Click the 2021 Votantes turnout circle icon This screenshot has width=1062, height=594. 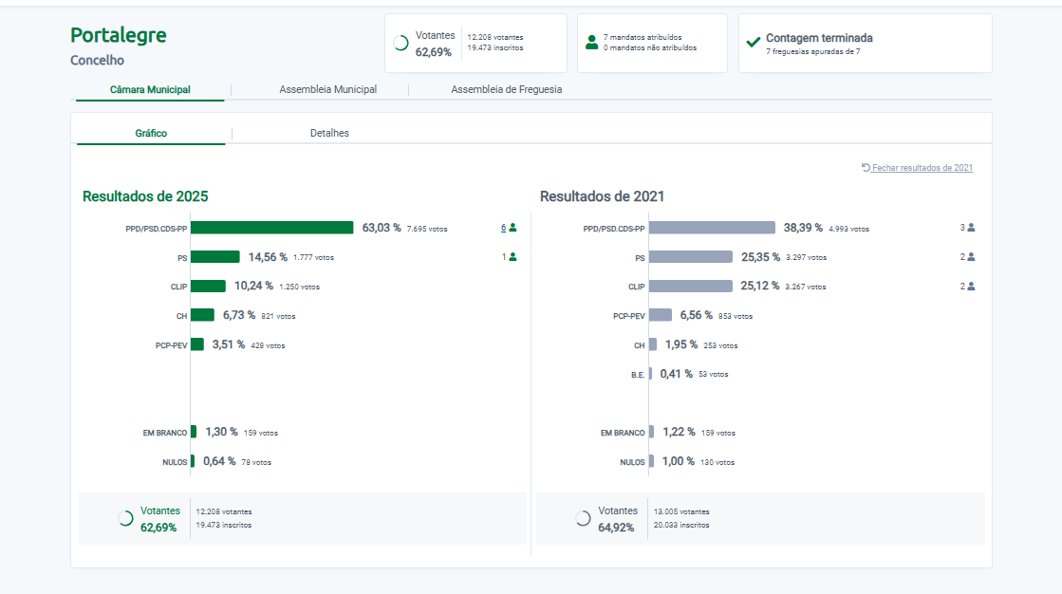(583, 518)
